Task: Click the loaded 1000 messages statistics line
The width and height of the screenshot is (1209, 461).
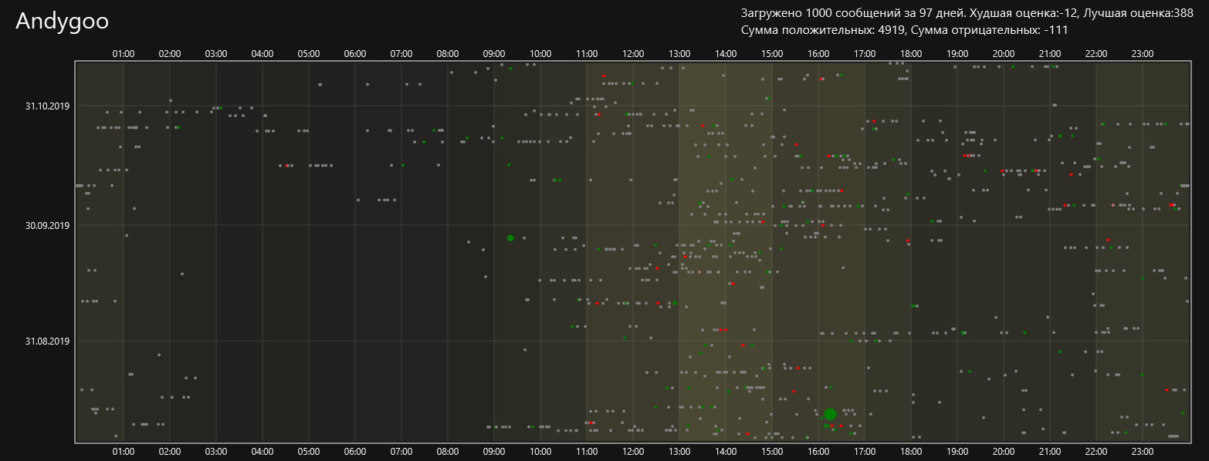Action: [x=967, y=13]
